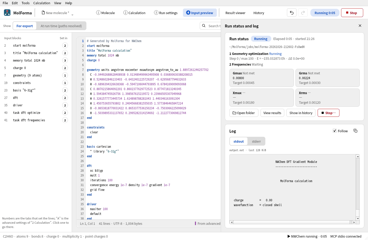Click the log vertical scrollbar thumb
The width and height of the screenshot is (368, 240).
pyautogui.click(x=358, y=213)
